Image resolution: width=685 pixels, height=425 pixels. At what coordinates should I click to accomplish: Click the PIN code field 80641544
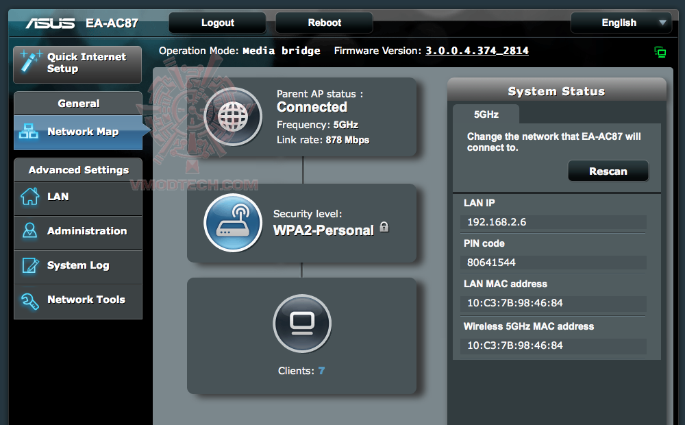click(x=553, y=263)
